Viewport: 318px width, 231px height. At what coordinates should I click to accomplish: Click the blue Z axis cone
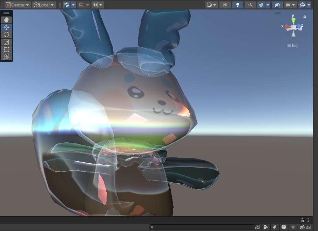[x=298, y=26]
